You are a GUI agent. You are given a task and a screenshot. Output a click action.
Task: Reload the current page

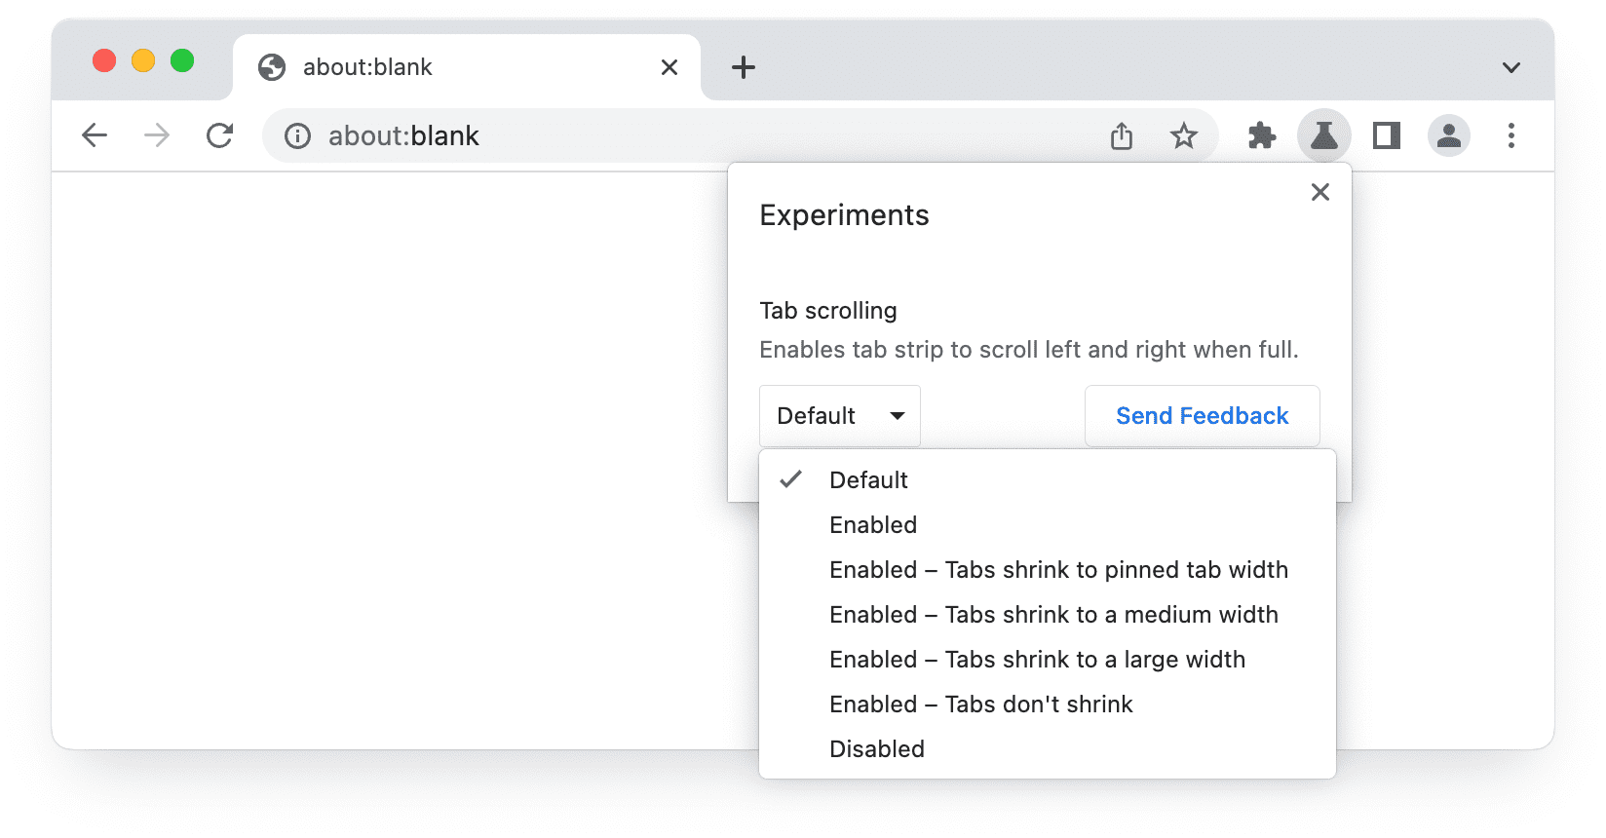(220, 135)
